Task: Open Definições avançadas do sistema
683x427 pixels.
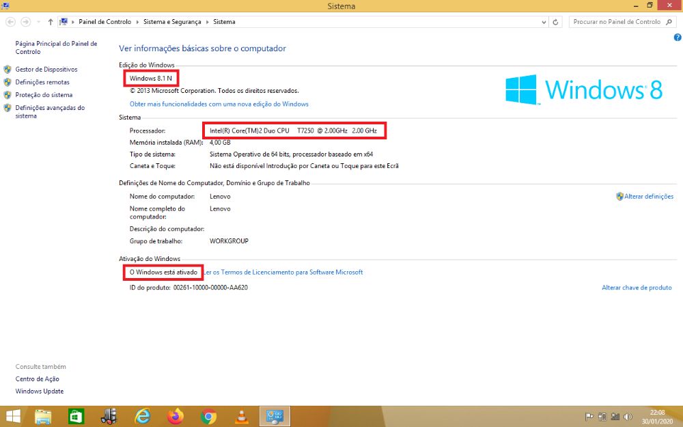Action: click(x=50, y=111)
